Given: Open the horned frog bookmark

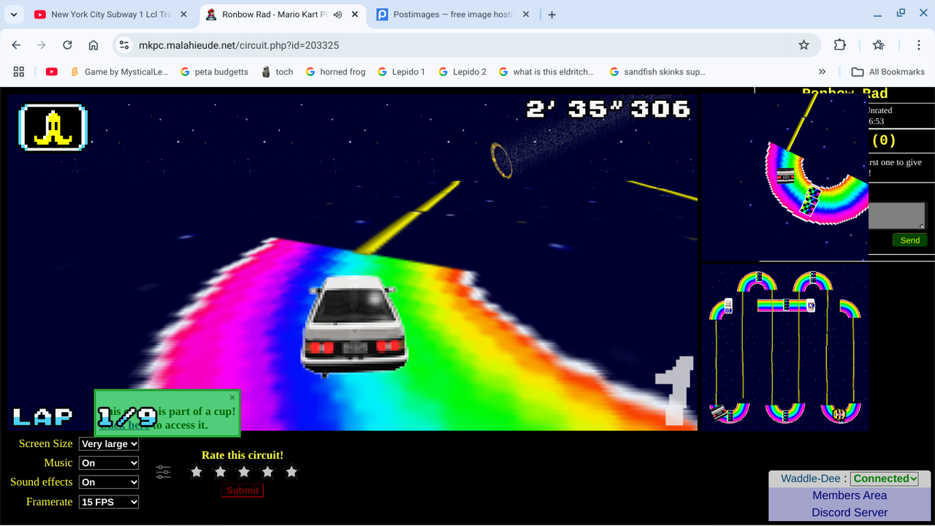Looking at the screenshot, I should tap(335, 72).
